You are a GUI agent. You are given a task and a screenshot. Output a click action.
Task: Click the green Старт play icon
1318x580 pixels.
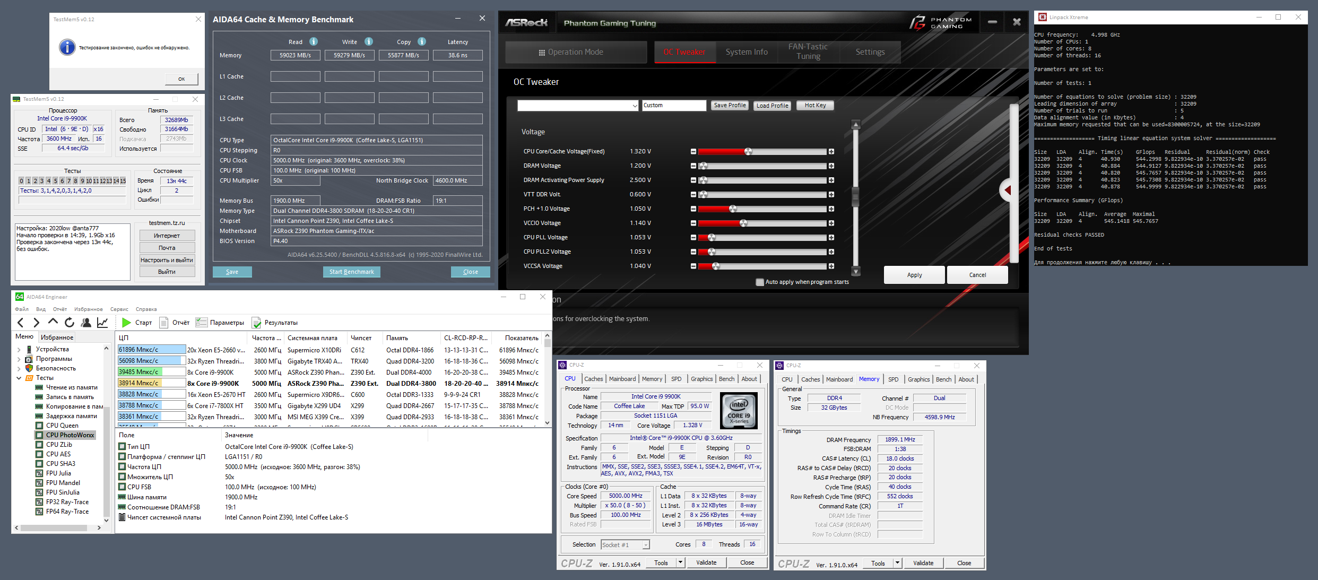pyautogui.click(x=126, y=322)
